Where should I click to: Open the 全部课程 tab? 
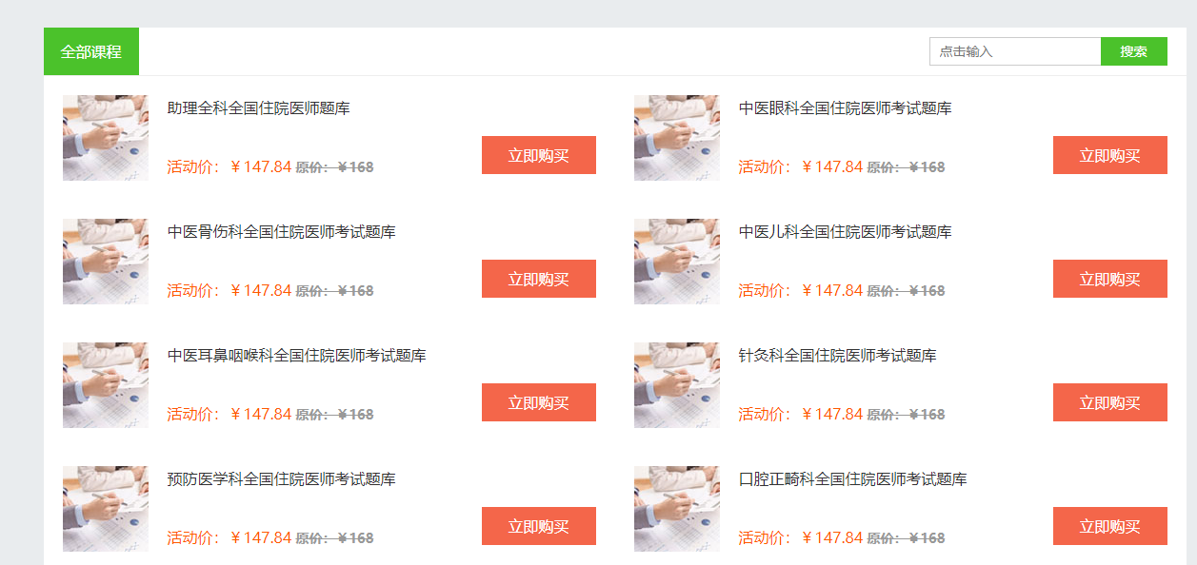[x=91, y=51]
